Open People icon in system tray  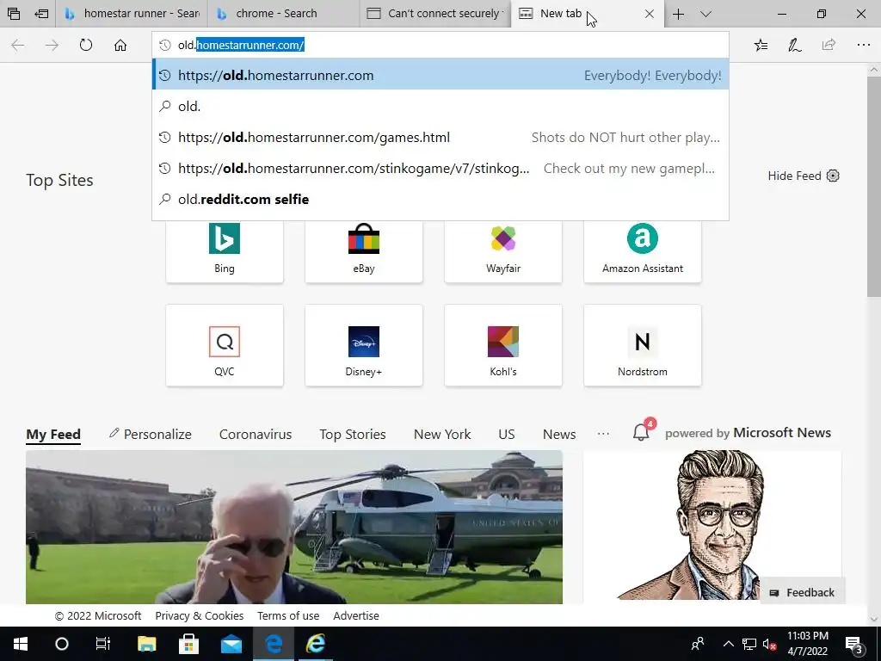pos(698,644)
